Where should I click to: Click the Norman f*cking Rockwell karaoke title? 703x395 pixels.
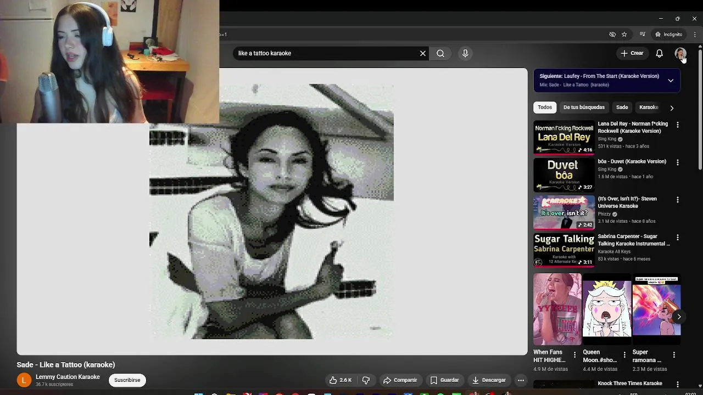[x=633, y=127]
